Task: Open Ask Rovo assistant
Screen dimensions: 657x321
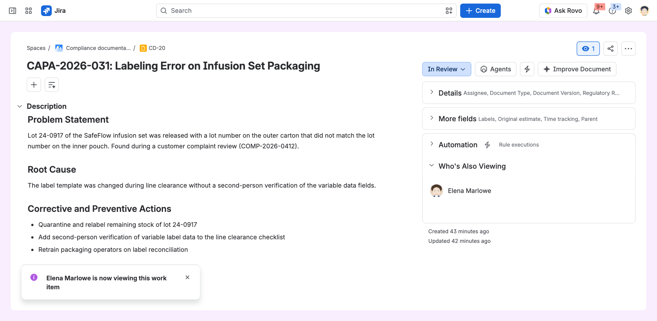Action: pos(563,11)
